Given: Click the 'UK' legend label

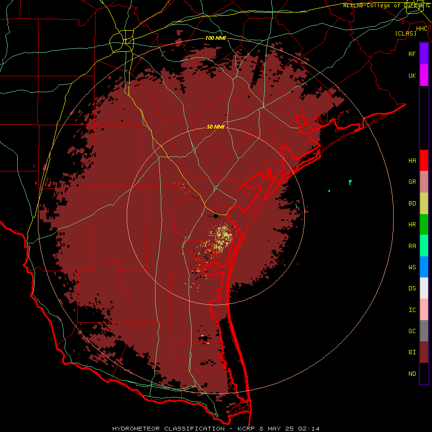Looking at the screenshot, I should click(412, 75).
